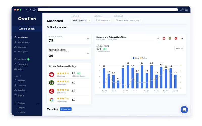The height and width of the screenshot is (126, 202).
Task: Click the 2.3 rating bar in chart
Action: click(x=118, y=84)
